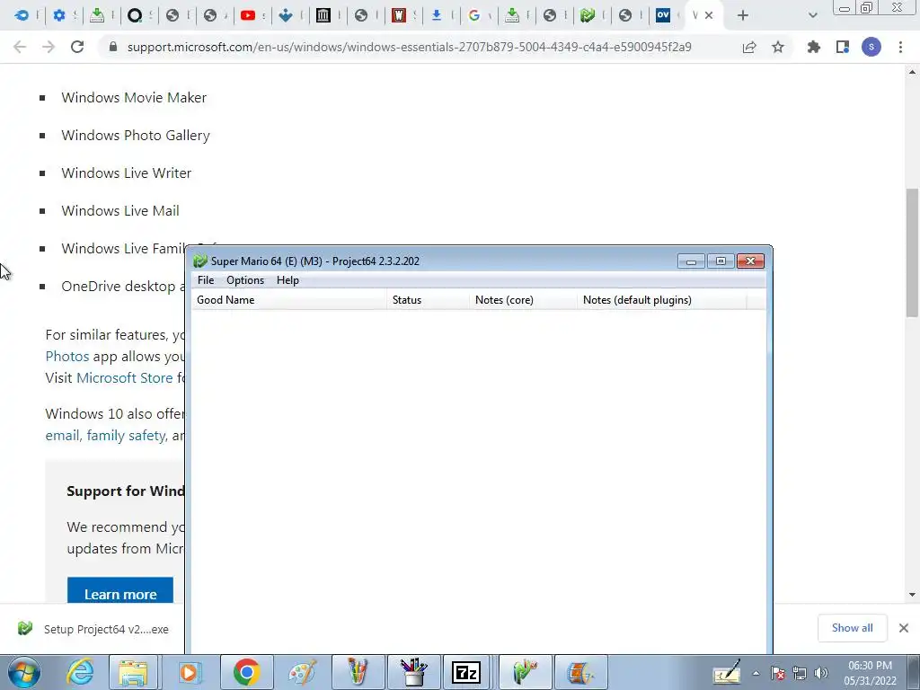This screenshot has width=920, height=690.
Task: Select 'Windows Live Mail' list text
Action: [x=120, y=210]
